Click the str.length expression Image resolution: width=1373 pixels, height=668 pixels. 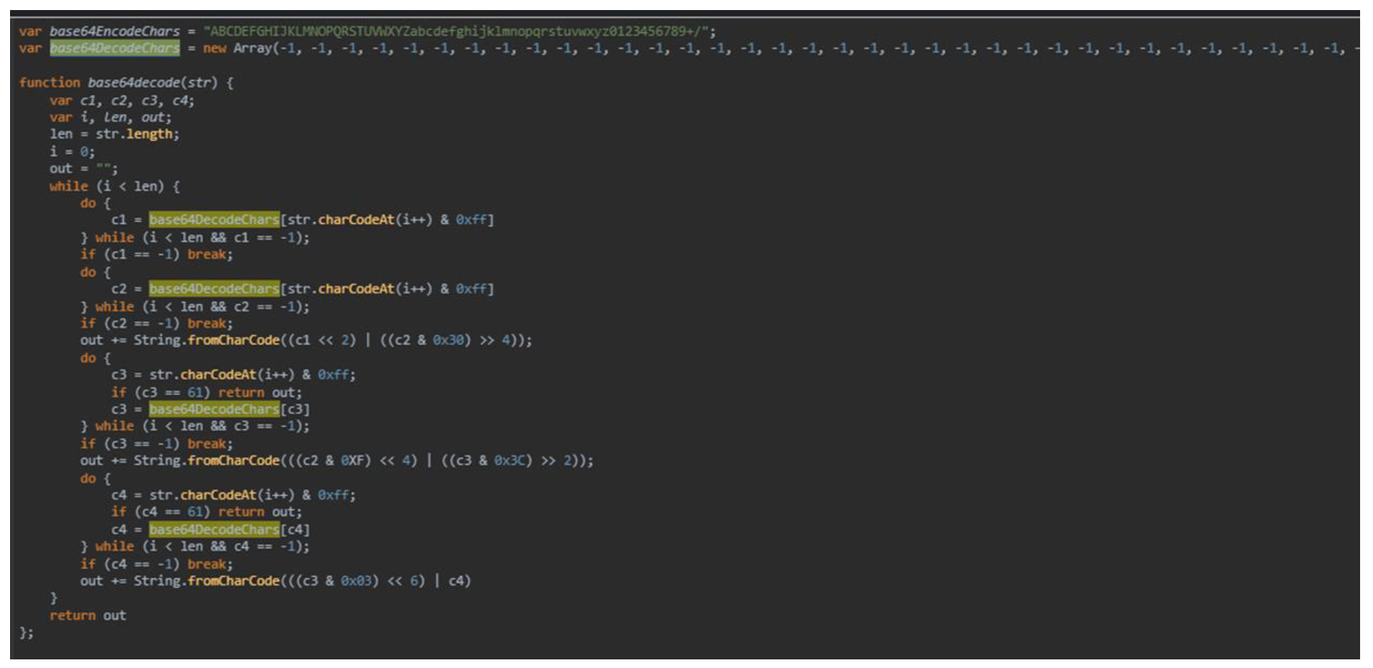[x=136, y=134]
